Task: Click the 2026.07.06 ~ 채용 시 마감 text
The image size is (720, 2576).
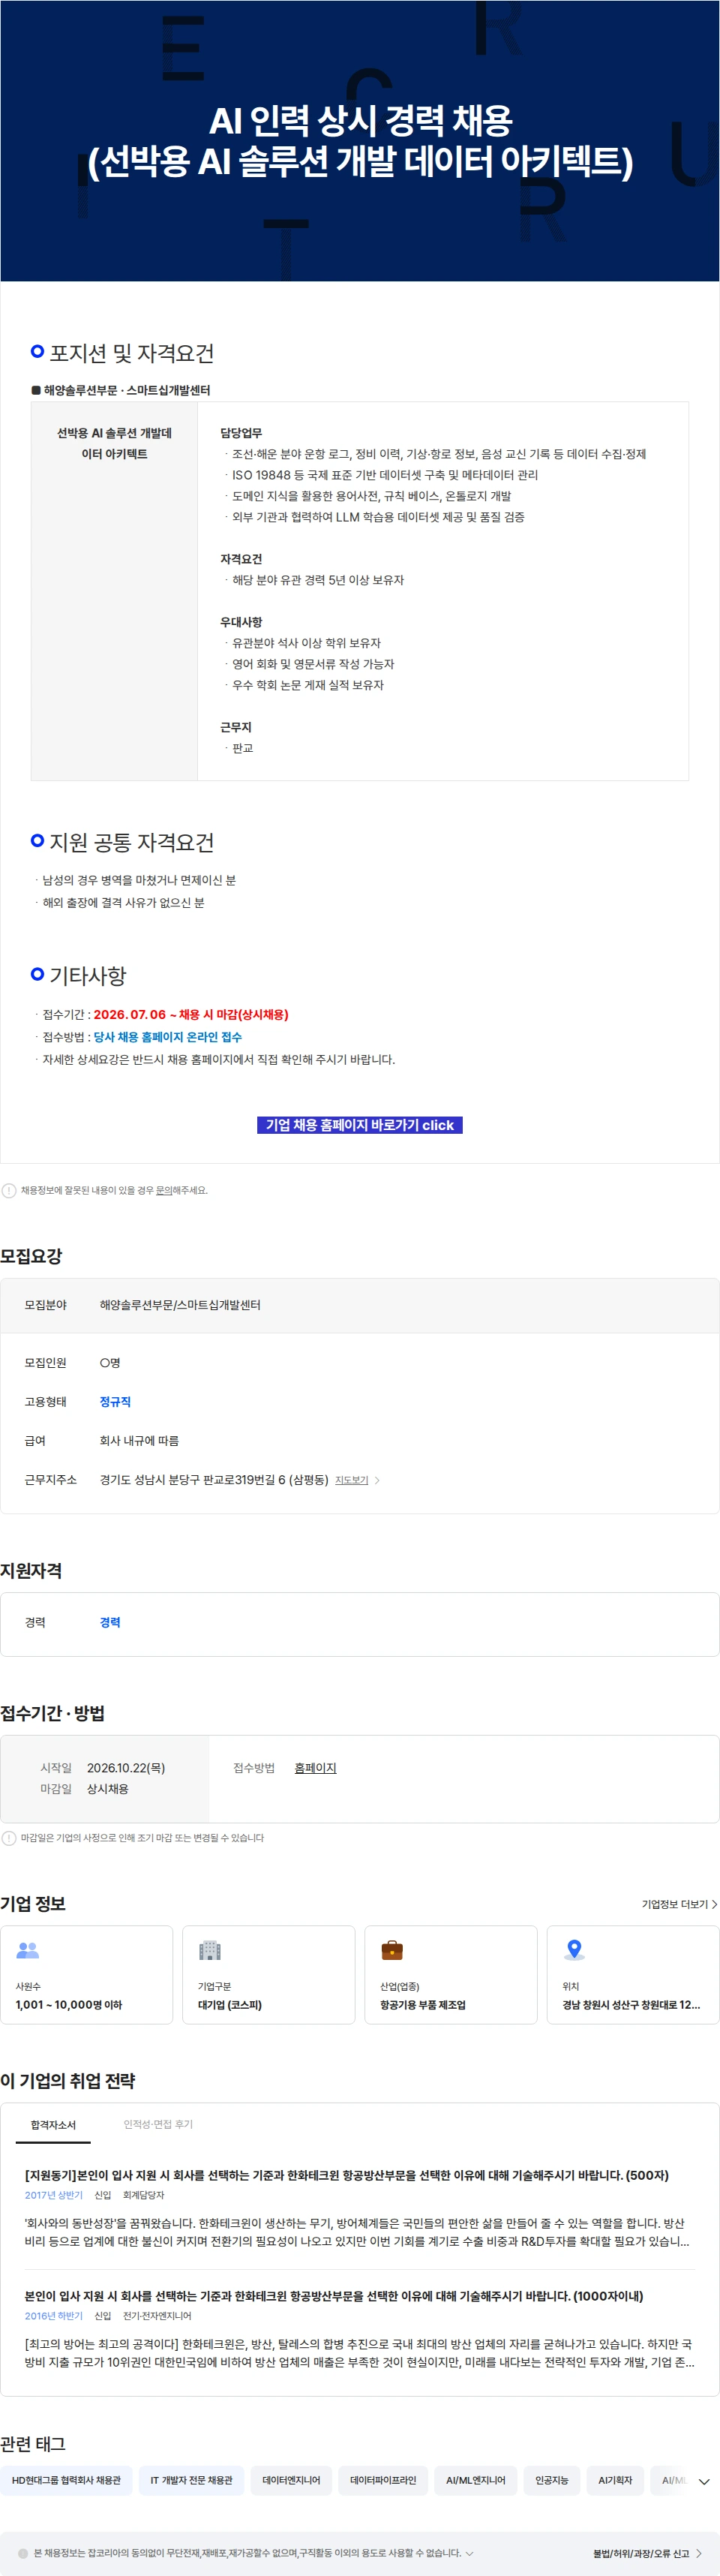Action: coord(191,1014)
